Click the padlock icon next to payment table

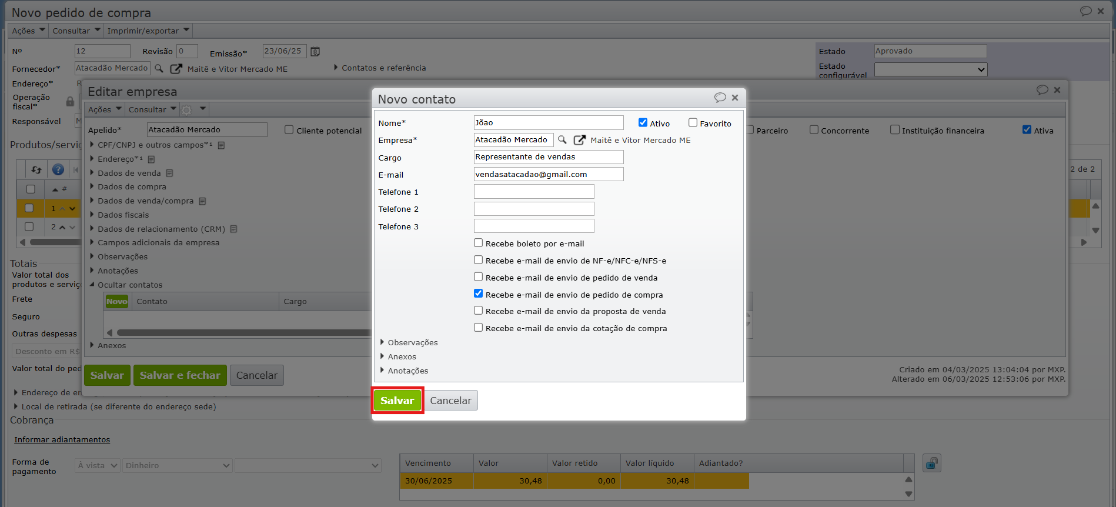932,463
